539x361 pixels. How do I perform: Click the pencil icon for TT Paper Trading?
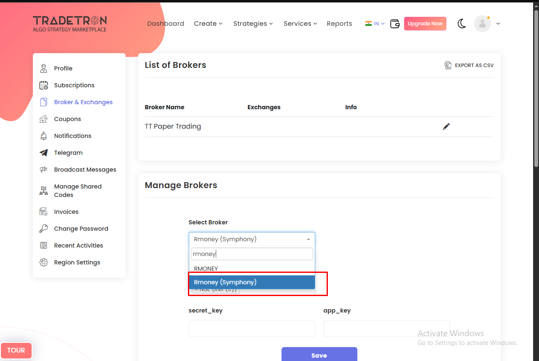(446, 127)
